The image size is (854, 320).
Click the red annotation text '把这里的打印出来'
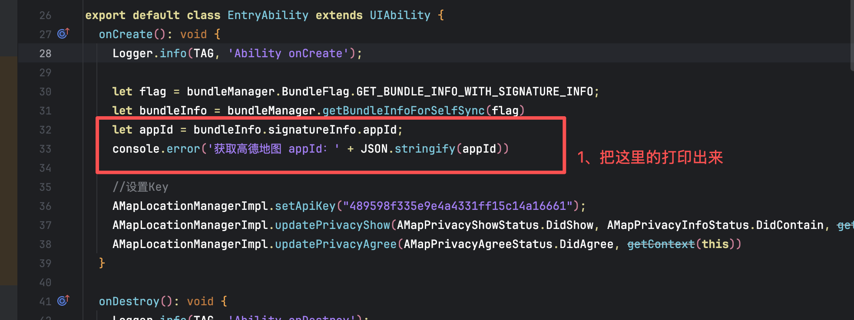coord(661,157)
